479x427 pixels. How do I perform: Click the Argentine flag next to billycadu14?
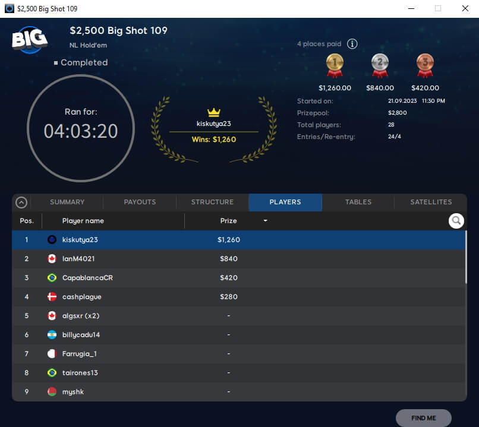52,335
